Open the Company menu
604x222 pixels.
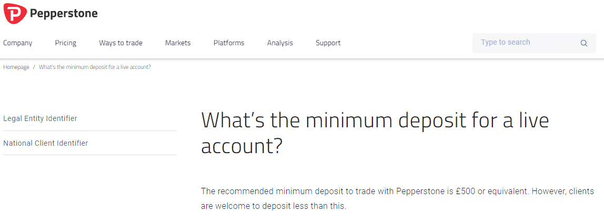coord(18,43)
